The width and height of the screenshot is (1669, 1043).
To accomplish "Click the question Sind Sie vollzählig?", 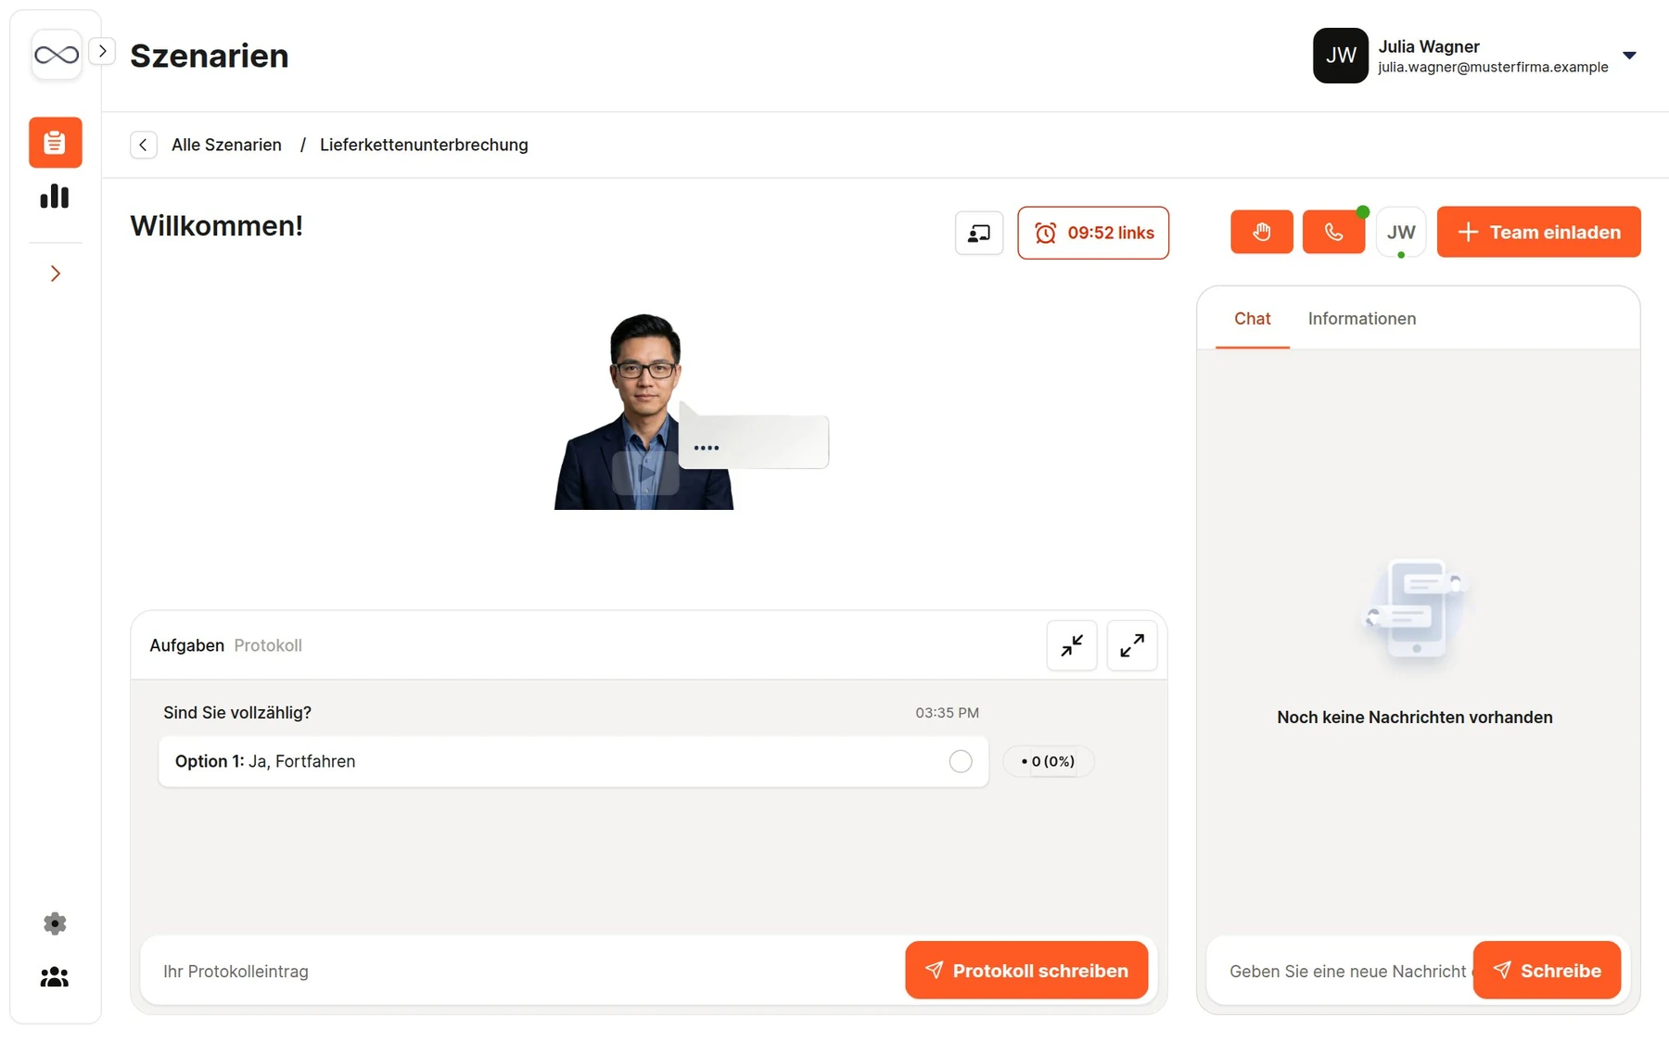I will click(x=237, y=713).
